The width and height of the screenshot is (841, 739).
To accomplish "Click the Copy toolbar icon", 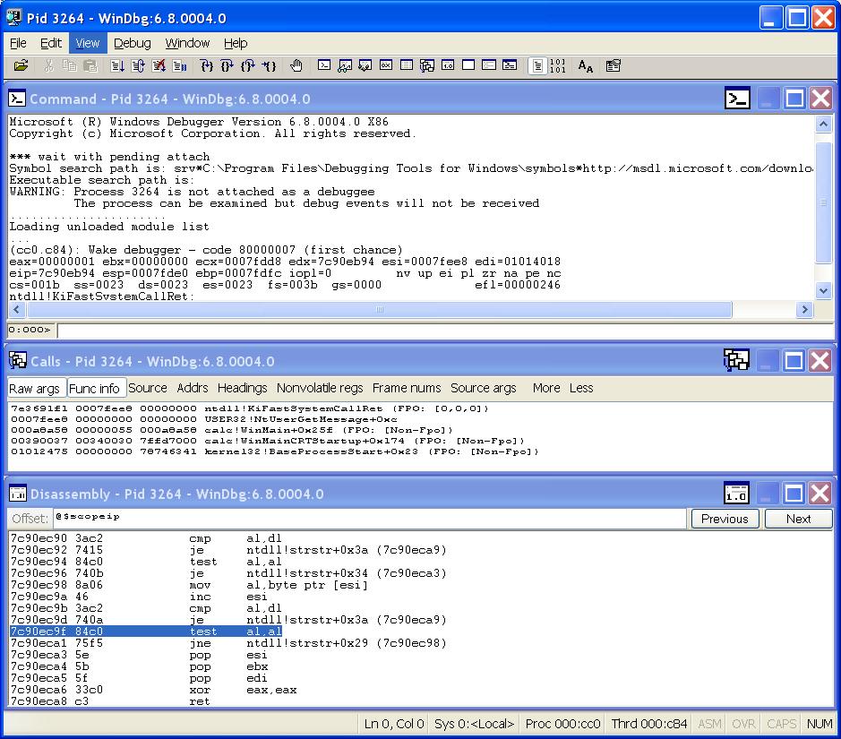I will pyautogui.click(x=70, y=66).
